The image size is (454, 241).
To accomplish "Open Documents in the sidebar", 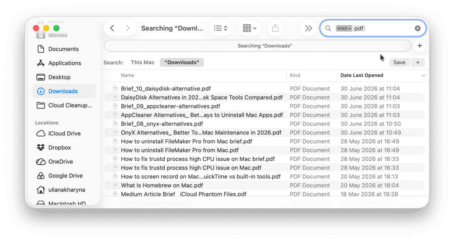I will pos(63,49).
